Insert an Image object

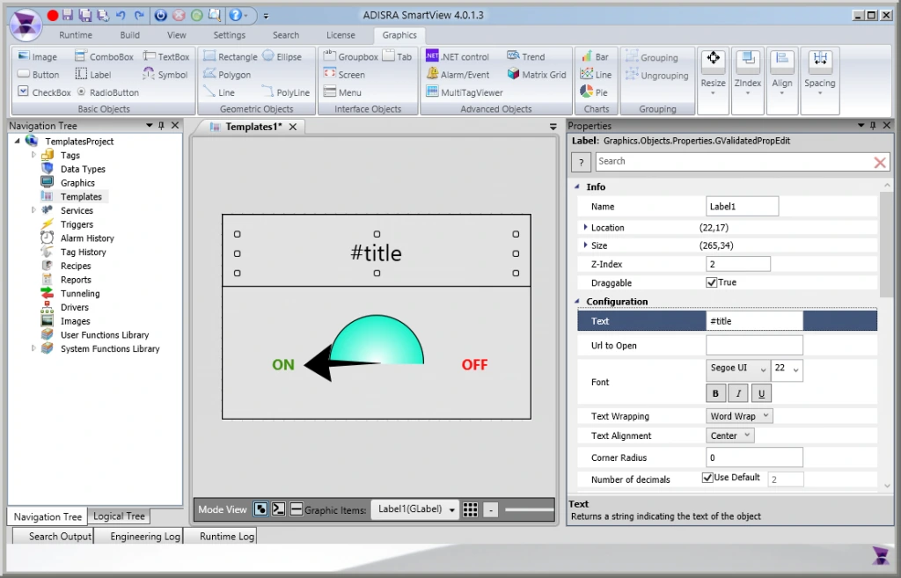tap(38, 56)
